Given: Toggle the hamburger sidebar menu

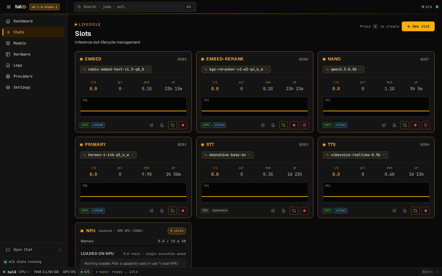Looking at the screenshot, I should (9, 7).
